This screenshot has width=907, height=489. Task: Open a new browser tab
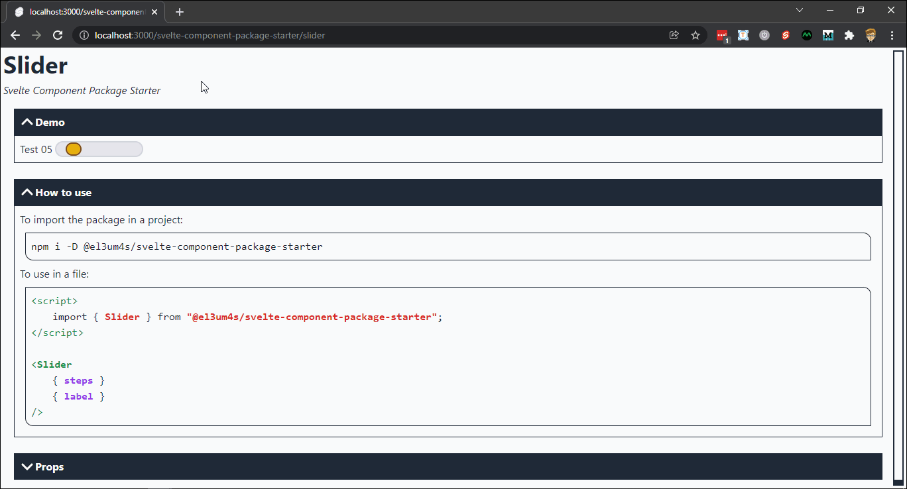tap(180, 12)
